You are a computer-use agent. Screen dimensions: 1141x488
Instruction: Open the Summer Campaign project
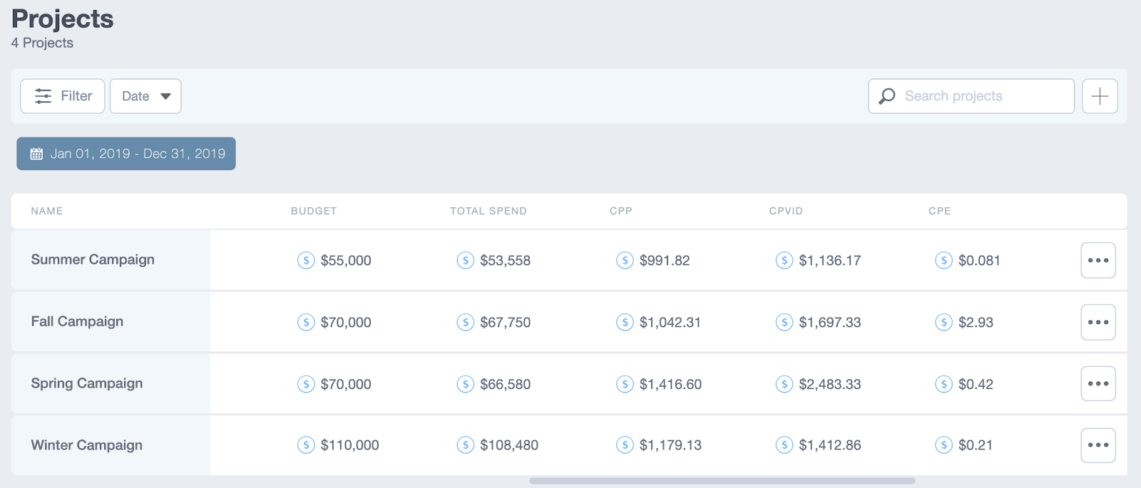tap(93, 260)
